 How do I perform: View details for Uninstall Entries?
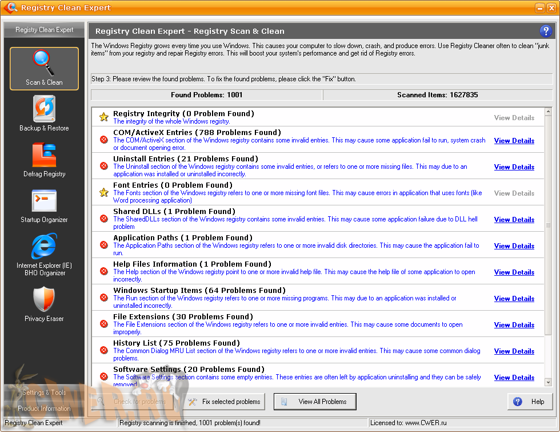tap(514, 167)
